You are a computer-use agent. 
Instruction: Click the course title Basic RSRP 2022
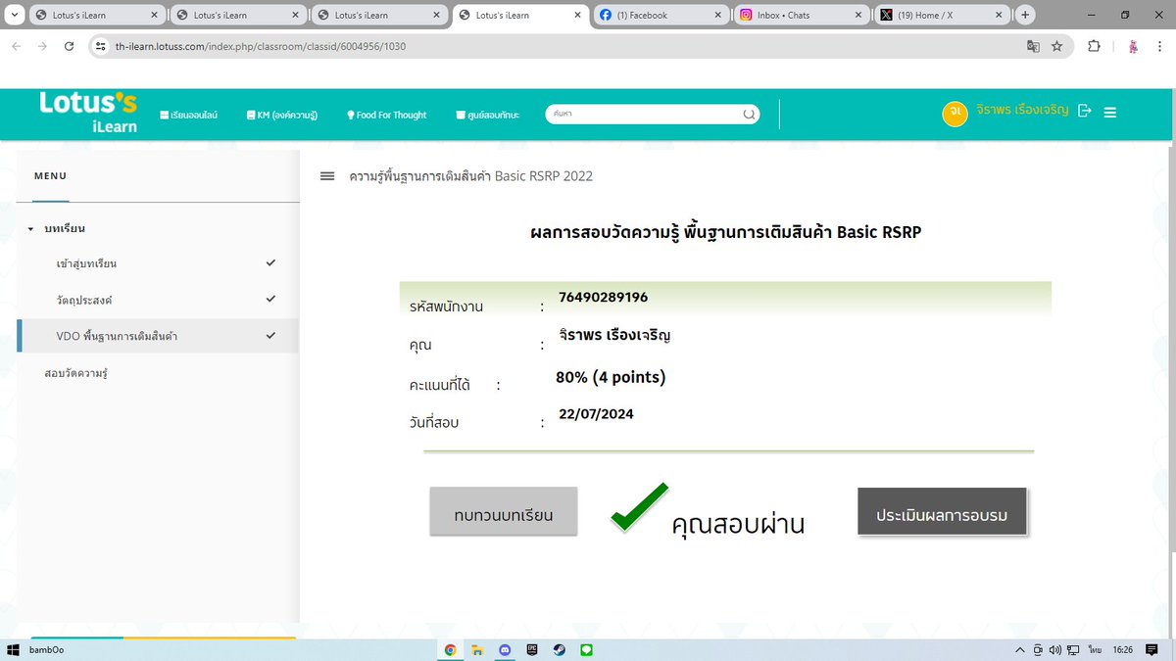pyautogui.click(x=470, y=176)
